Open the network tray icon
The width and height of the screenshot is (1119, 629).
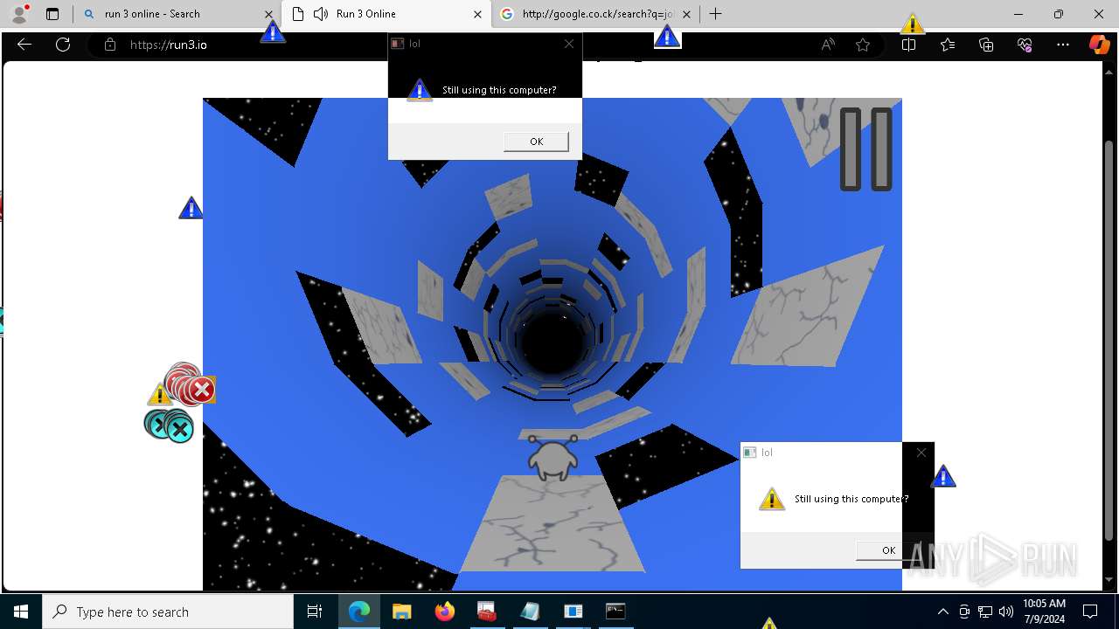(x=985, y=612)
